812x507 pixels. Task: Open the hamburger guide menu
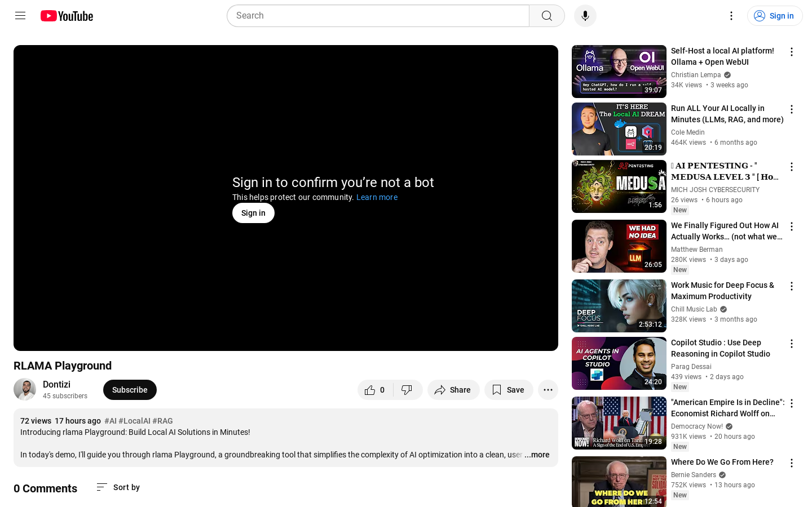20,16
